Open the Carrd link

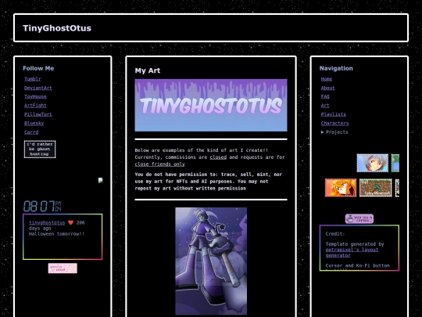(x=31, y=132)
